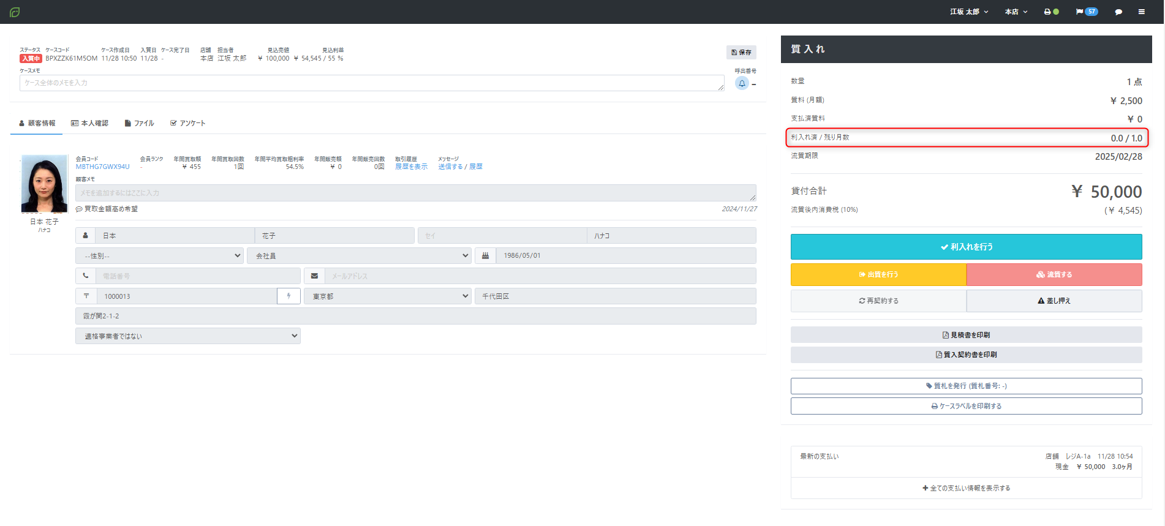Open the chat bubble messages icon
This screenshot has width=1165, height=526.
(1118, 12)
